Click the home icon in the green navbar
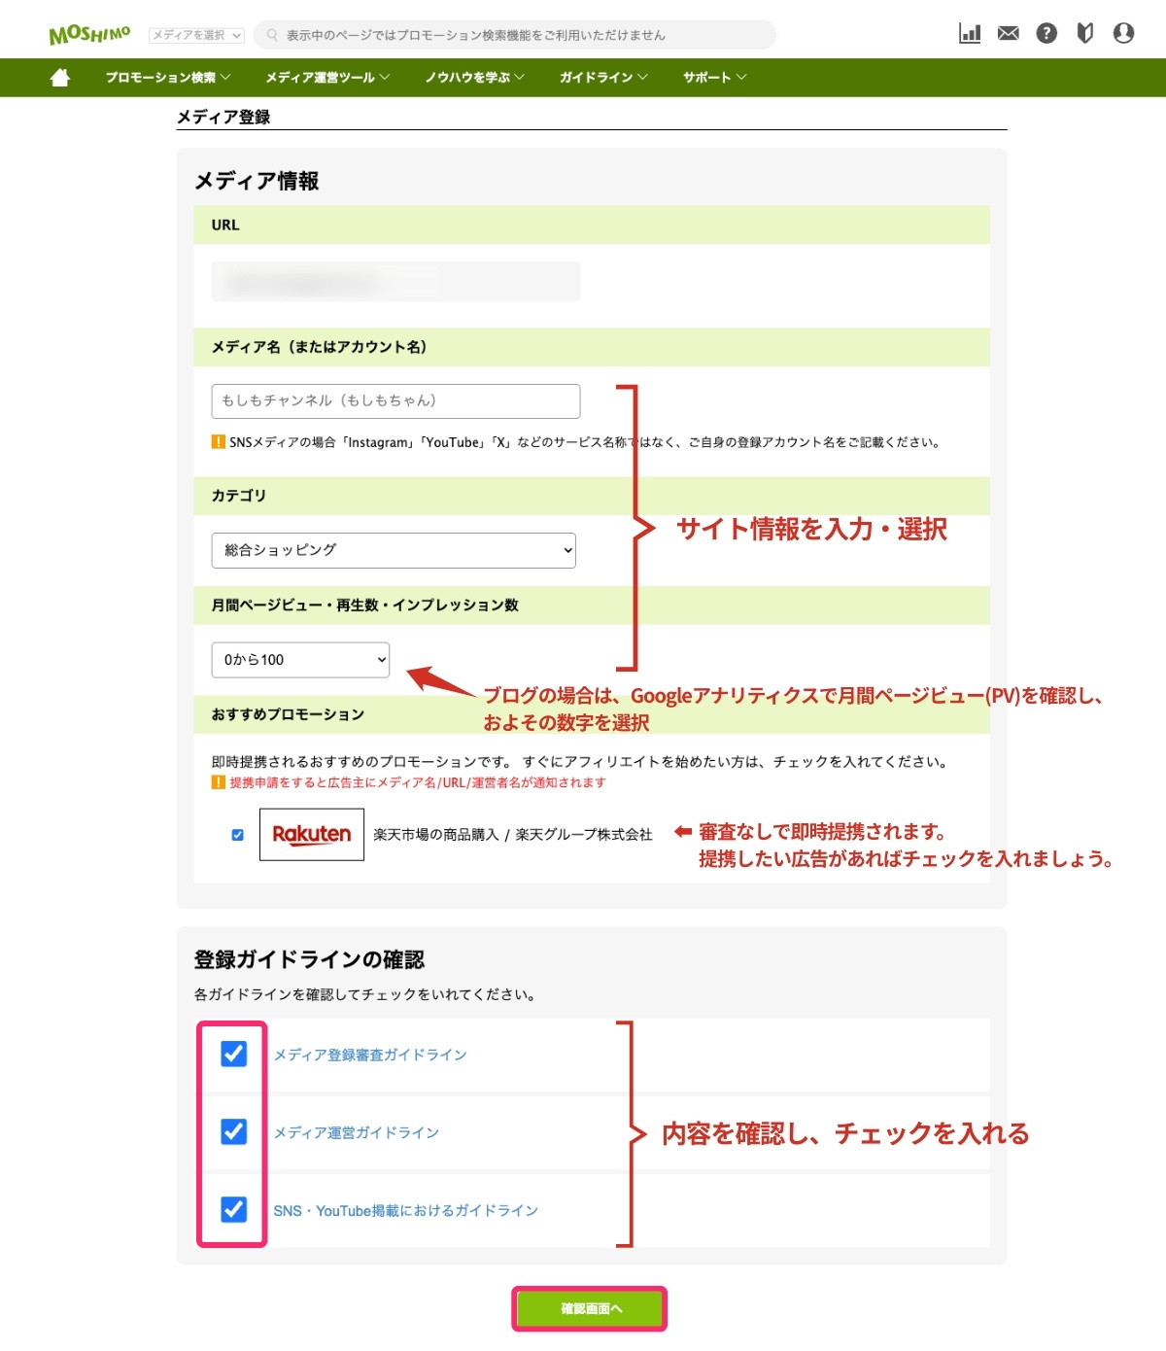1166x1351 pixels. pos(60,77)
